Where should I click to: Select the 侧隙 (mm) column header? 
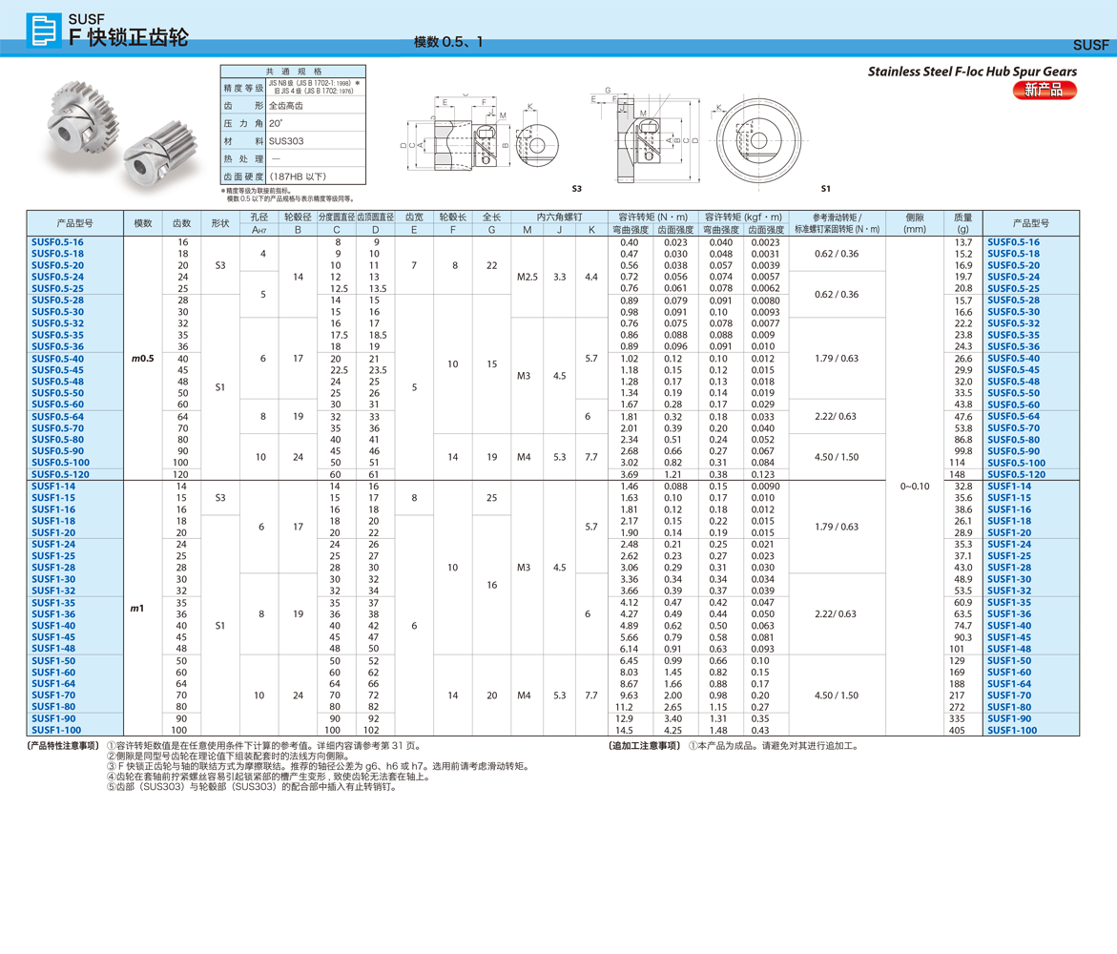pyautogui.click(x=914, y=223)
